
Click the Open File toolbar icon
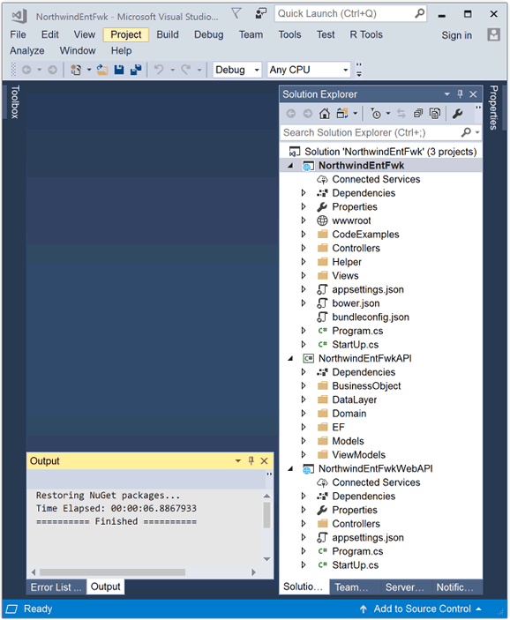[x=102, y=70]
